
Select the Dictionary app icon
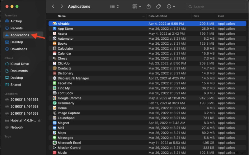point(54,73)
